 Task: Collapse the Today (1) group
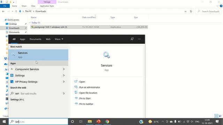[30, 23]
